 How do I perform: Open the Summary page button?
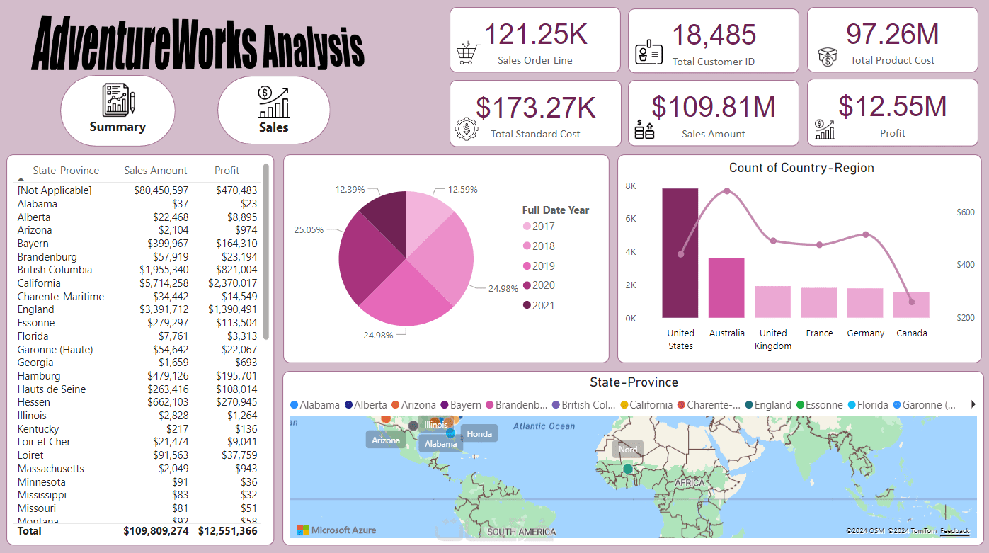[118, 110]
